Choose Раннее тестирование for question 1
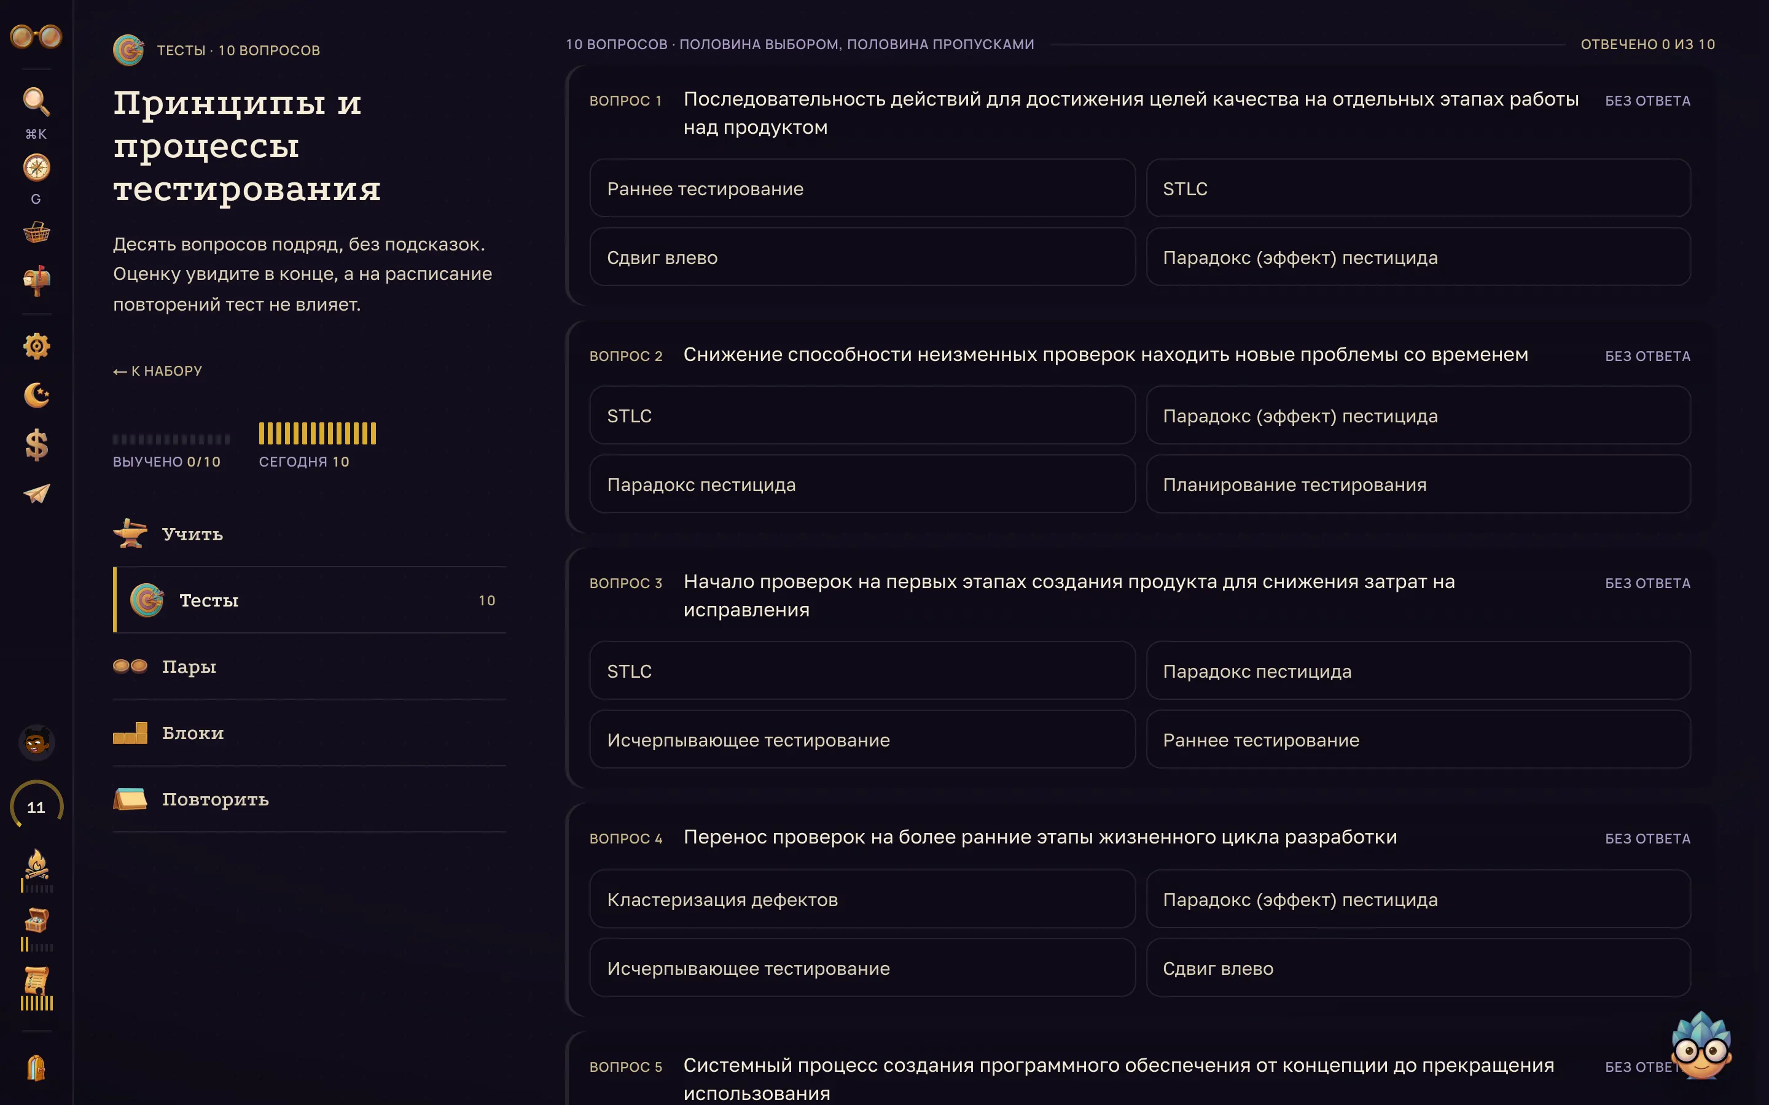1769x1105 pixels. click(x=862, y=188)
